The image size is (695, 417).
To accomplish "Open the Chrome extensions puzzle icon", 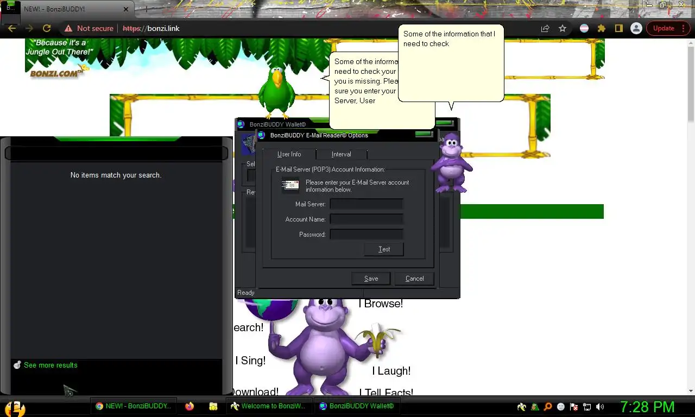I will 601,28.
